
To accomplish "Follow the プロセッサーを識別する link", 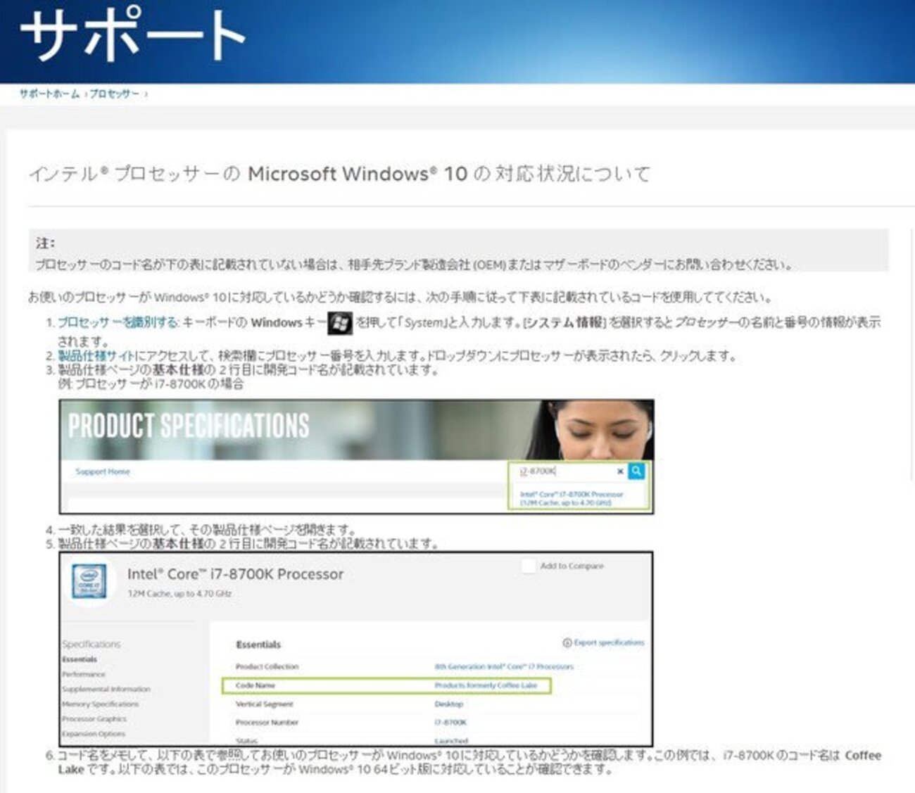I will 118,322.
